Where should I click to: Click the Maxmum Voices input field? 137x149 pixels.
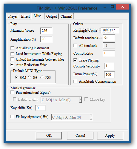(46, 31)
